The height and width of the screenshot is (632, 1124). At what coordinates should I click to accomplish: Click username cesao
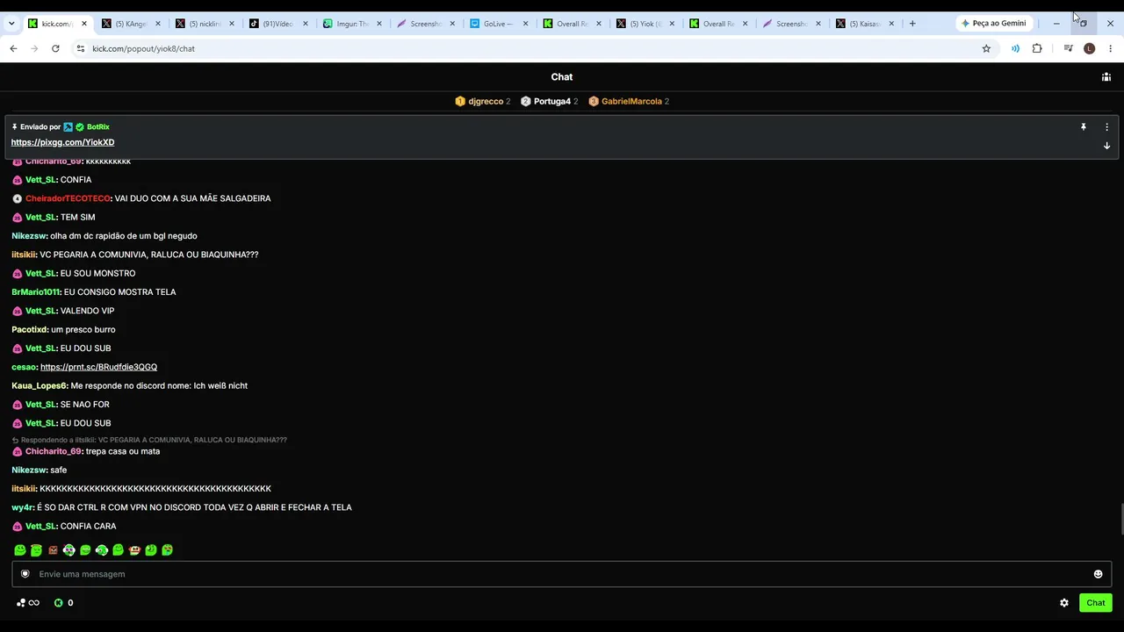[24, 367]
